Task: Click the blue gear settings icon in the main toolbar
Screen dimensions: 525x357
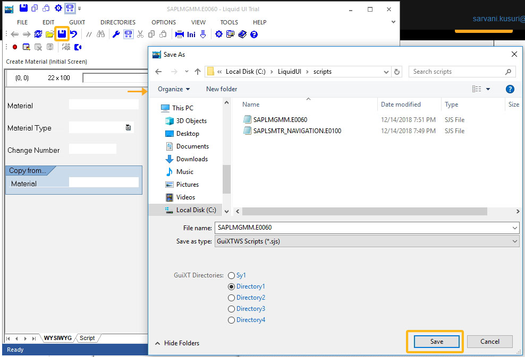Action: [x=218, y=34]
